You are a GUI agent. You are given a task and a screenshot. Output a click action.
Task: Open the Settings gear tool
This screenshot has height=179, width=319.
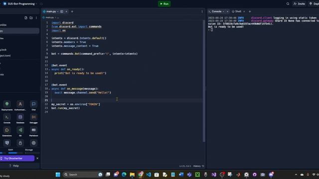tap(33, 143)
